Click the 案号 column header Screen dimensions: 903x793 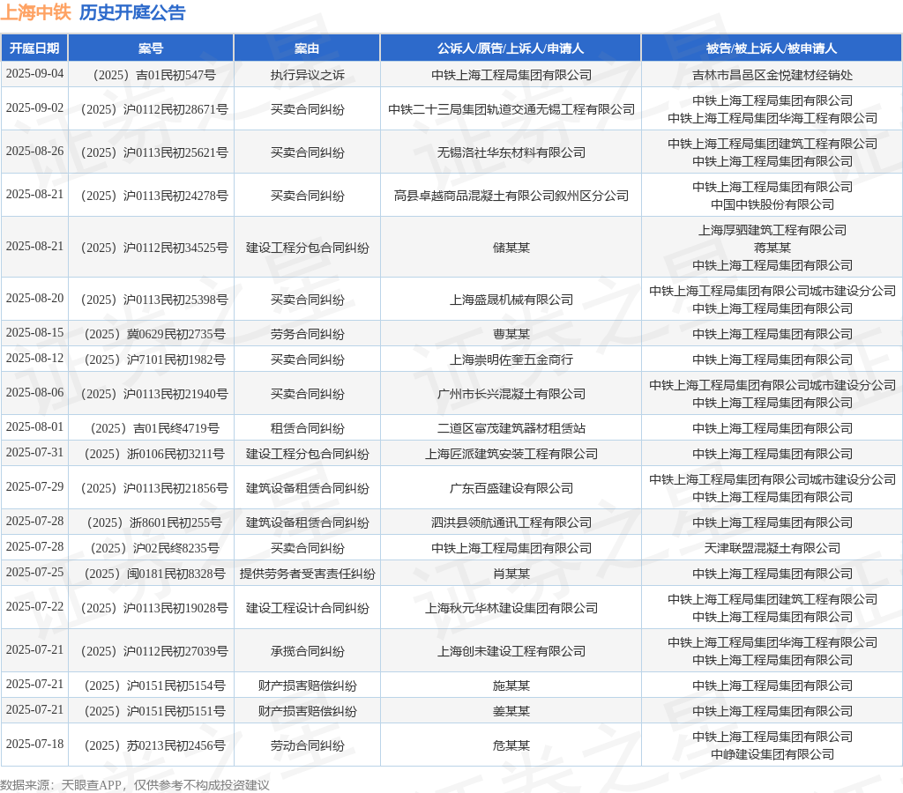(151, 48)
